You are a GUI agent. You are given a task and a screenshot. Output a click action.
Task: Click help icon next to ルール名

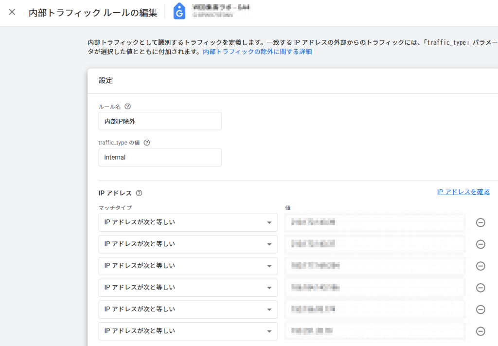pos(128,107)
